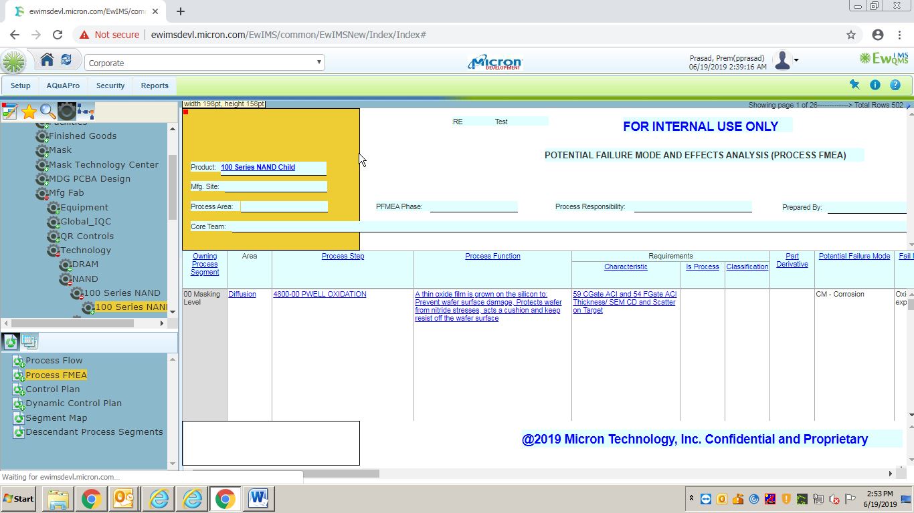Open the edit-form icon in sidebar toolbar

coord(9,112)
